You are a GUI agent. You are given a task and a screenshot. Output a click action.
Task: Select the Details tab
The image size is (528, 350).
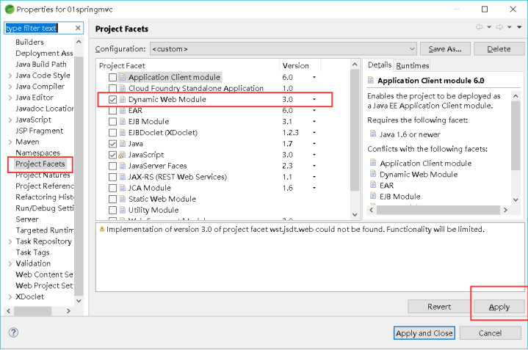point(380,65)
